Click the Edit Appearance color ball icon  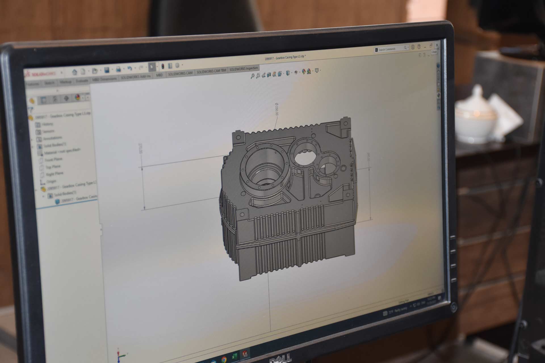tap(303, 72)
